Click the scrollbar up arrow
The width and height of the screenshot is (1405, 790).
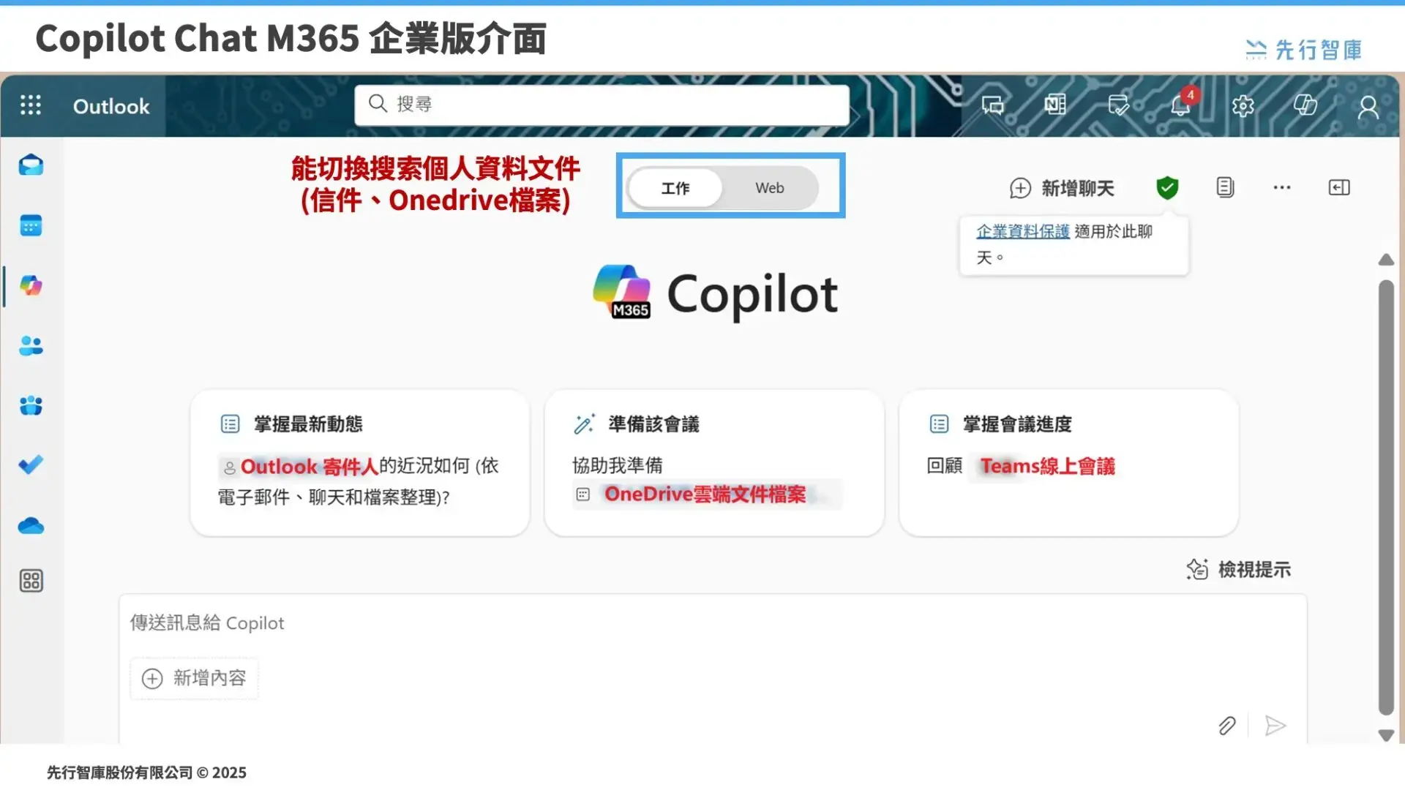pyautogui.click(x=1386, y=260)
